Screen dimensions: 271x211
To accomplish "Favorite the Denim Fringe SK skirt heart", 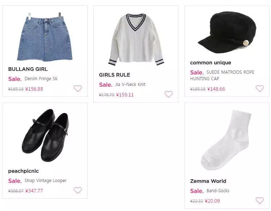I will point(78,89).
